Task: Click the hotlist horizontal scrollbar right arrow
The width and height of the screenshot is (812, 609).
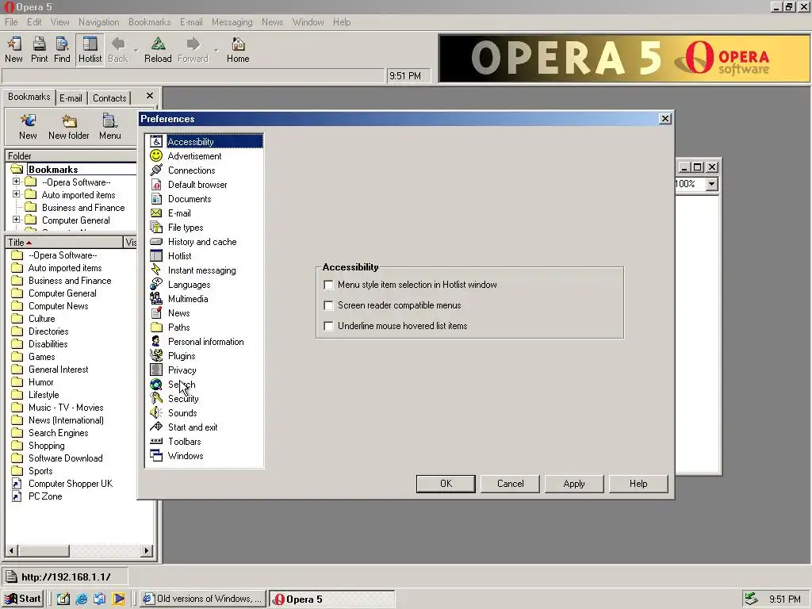Action: [x=147, y=550]
